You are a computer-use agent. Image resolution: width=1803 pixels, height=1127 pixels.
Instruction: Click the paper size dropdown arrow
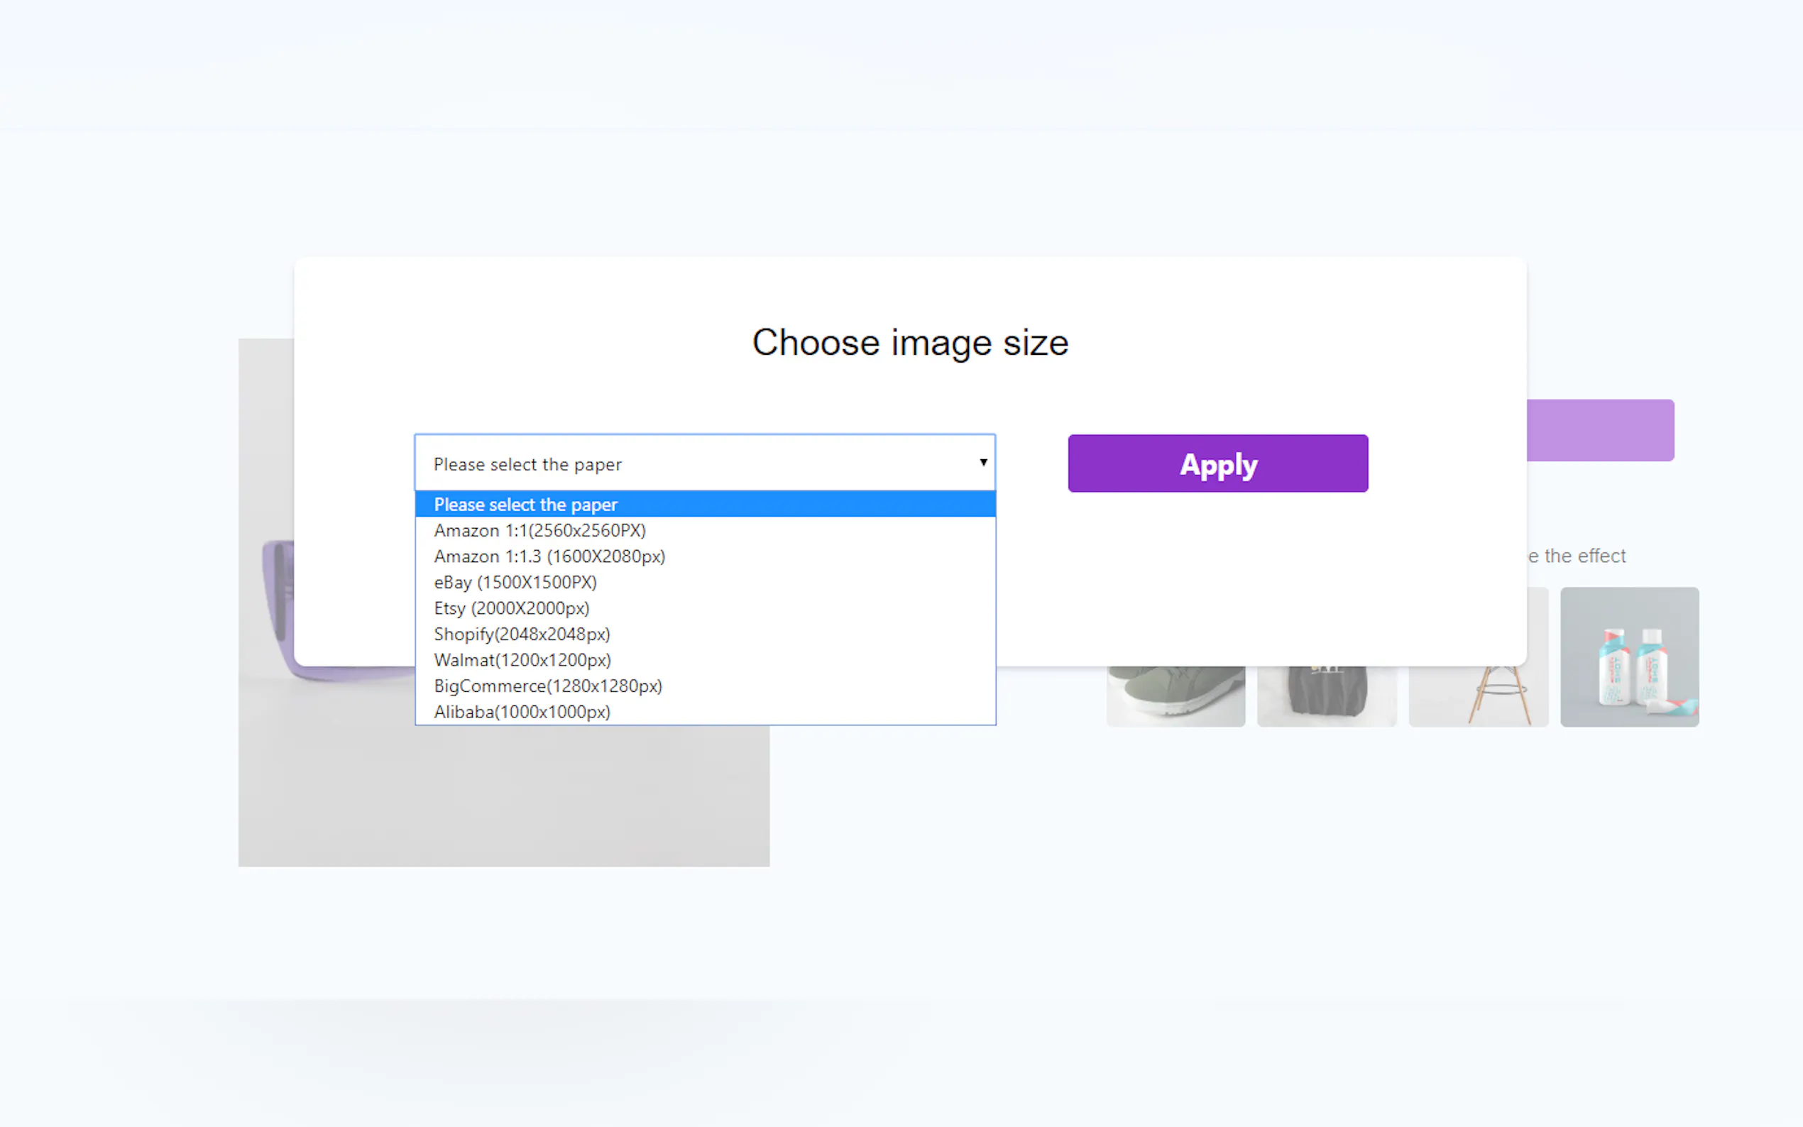click(x=983, y=463)
